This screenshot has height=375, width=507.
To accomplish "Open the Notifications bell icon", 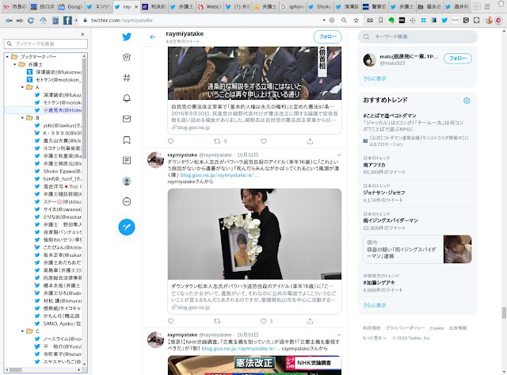I will [127, 98].
